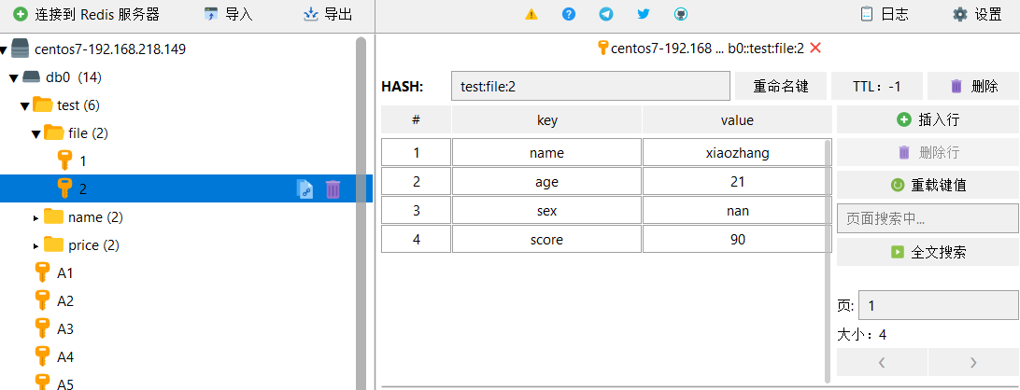Click the test folder icon

click(43, 104)
